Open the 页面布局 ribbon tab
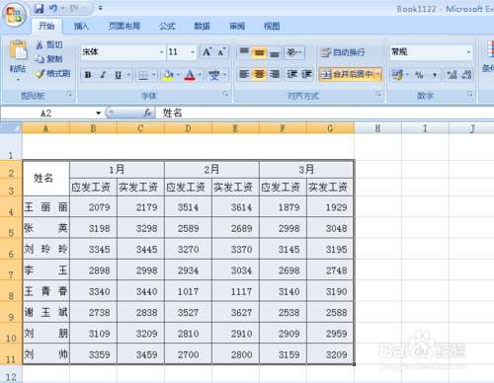Viewport: 494px width, 383px height. click(124, 26)
